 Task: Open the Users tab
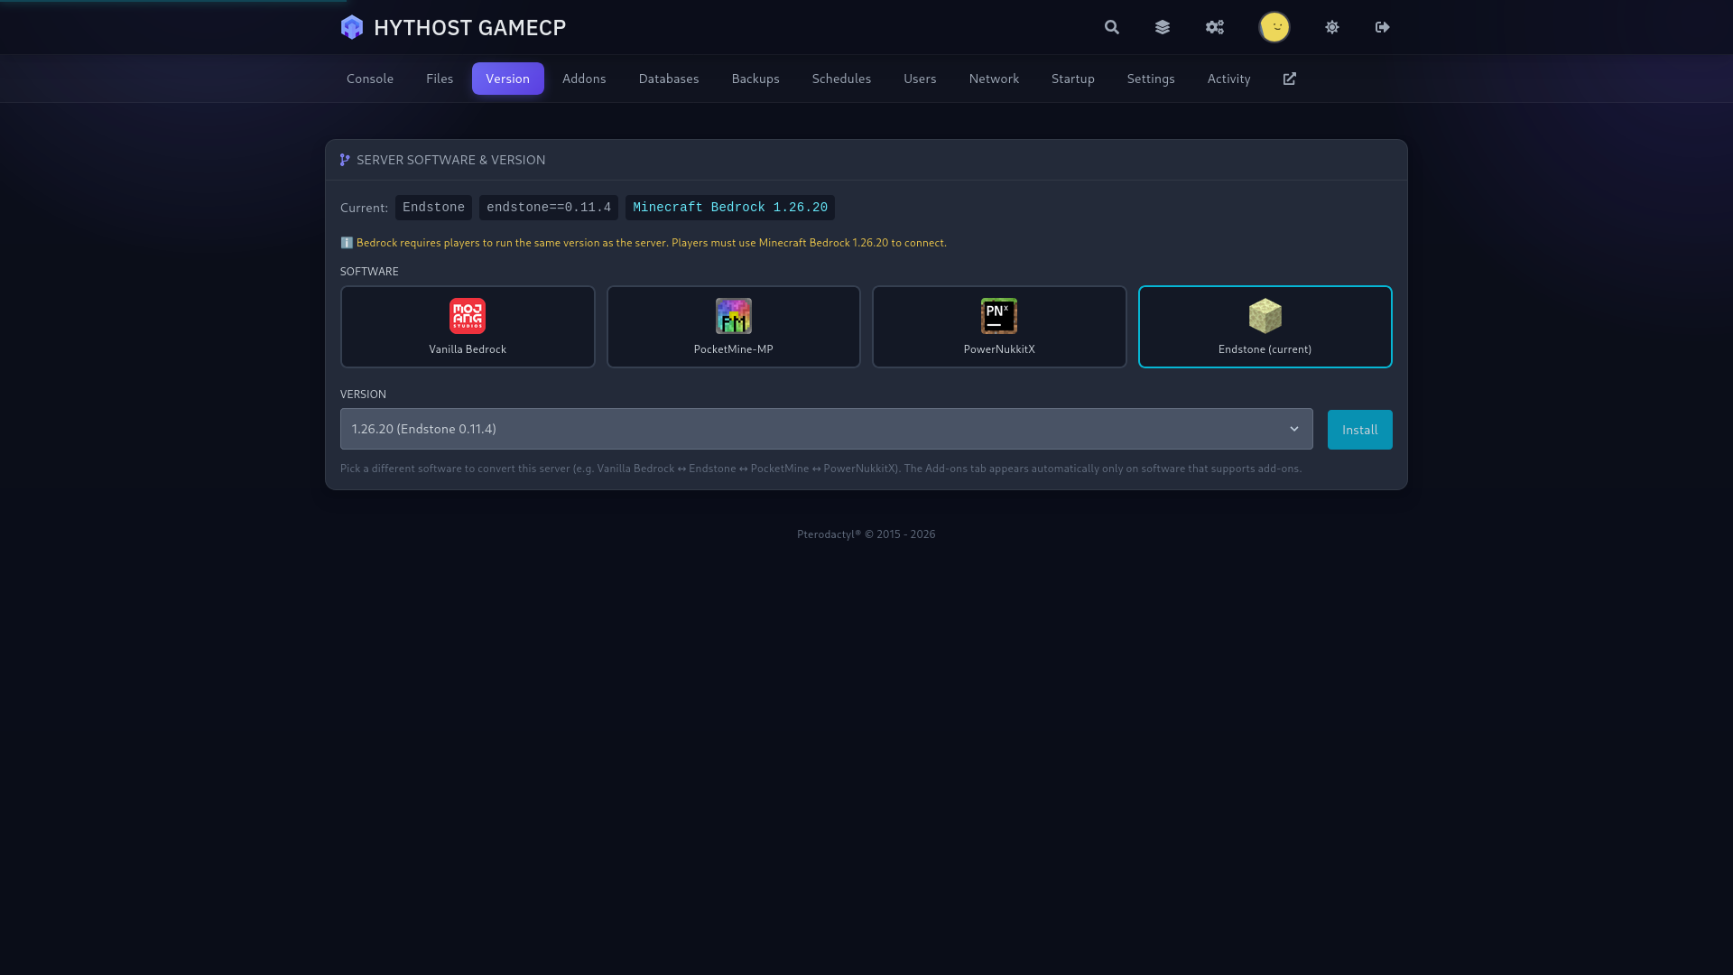pyautogui.click(x=920, y=79)
